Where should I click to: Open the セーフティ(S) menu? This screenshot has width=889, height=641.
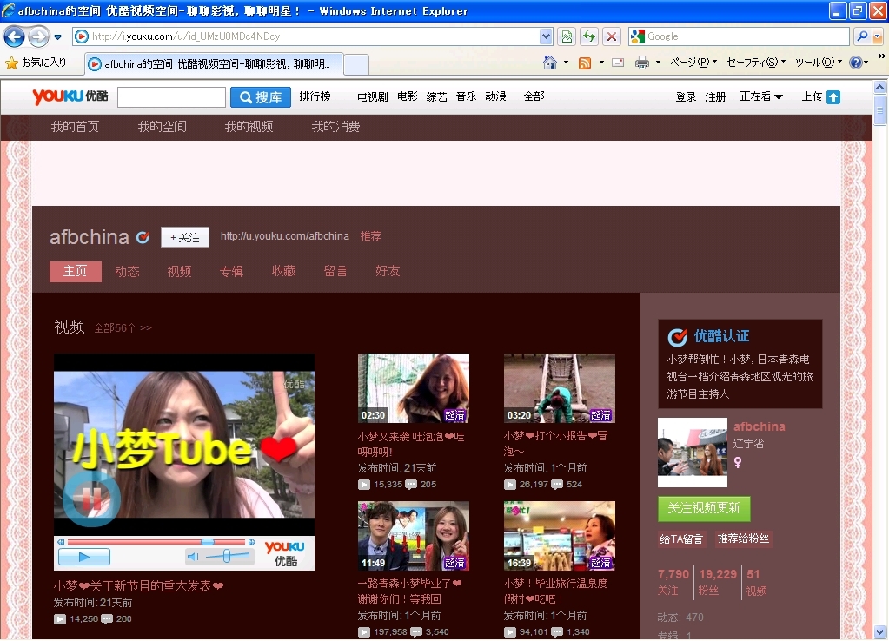pyautogui.click(x=756, y=63)
